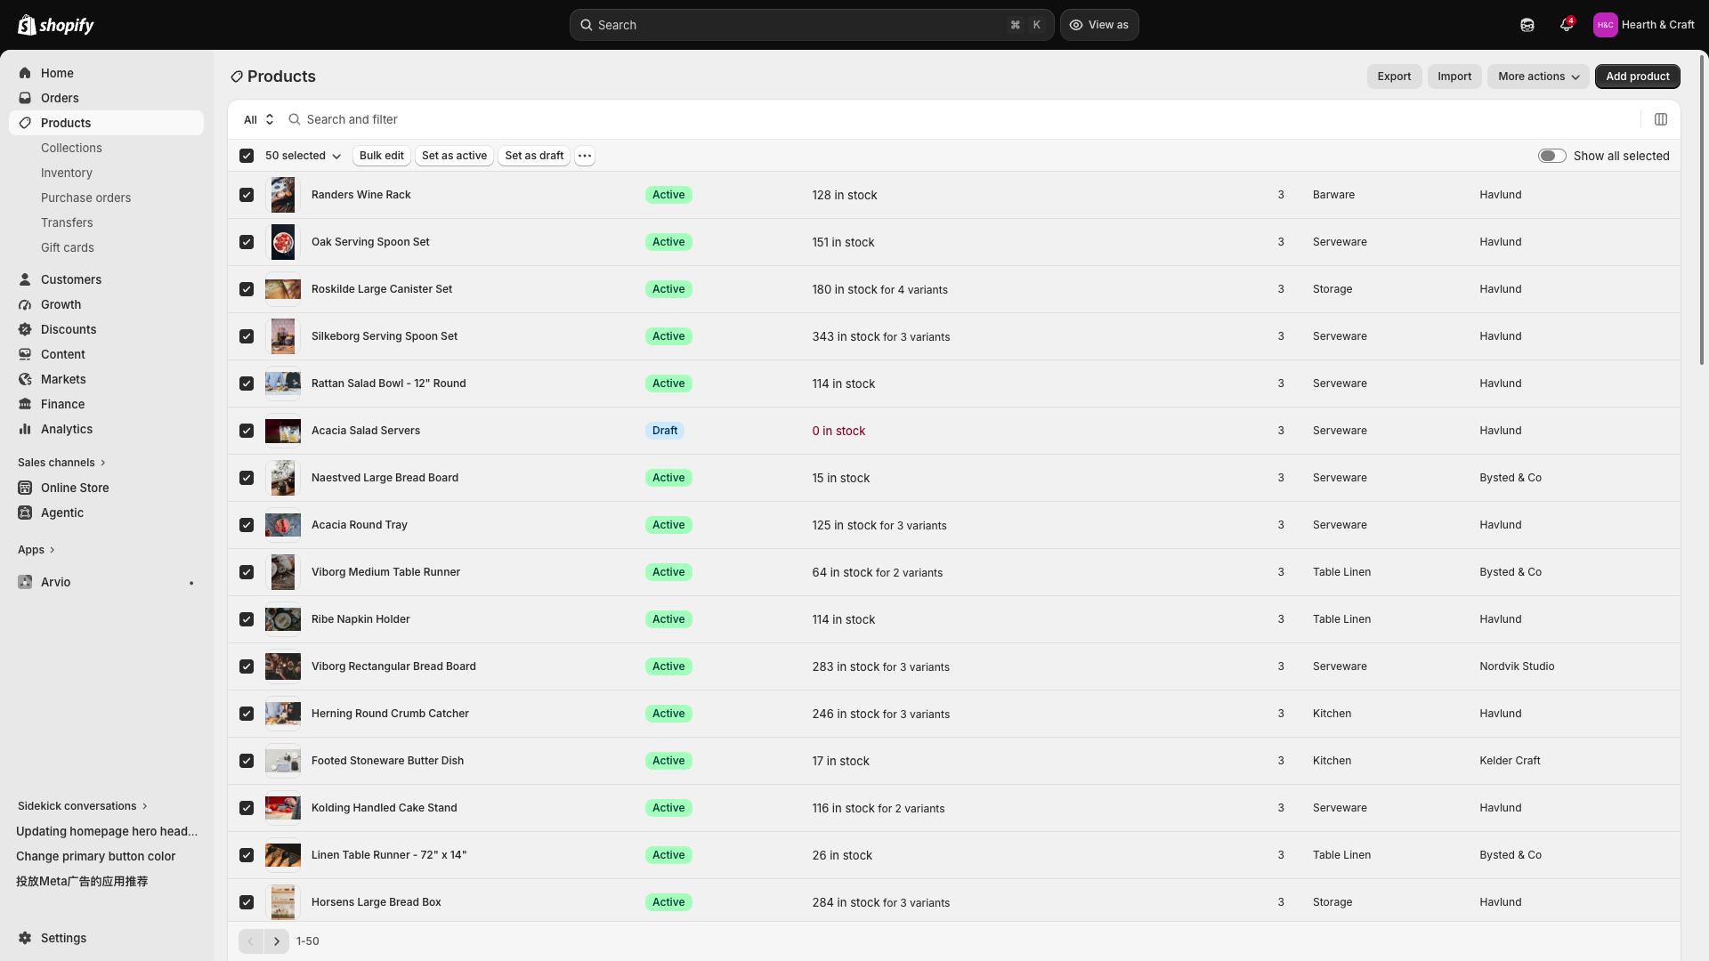Open Gift cards in sidebar
This screenshot has height=961, width=1709.
point(68,247)
